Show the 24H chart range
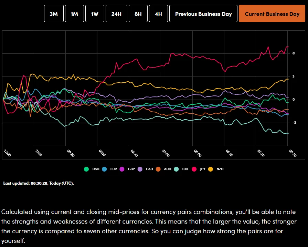This screenshot has height=247, width=308. [116, 14]
